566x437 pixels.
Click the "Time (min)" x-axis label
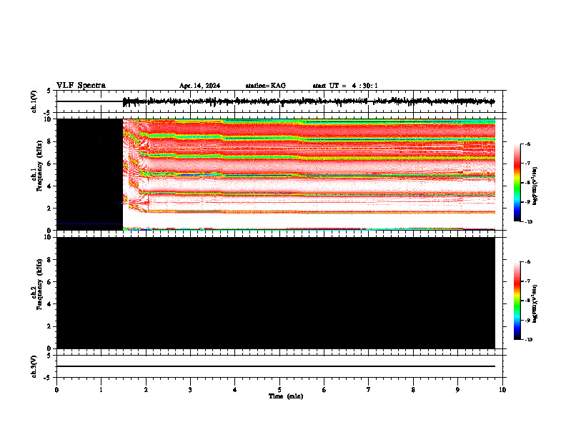[x=286, y=396]
